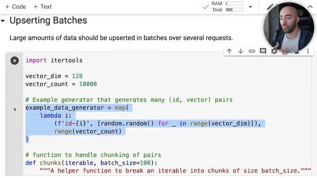Click the RAM usage bar
This screenshot has width=317, height=178.
(234, 3)
